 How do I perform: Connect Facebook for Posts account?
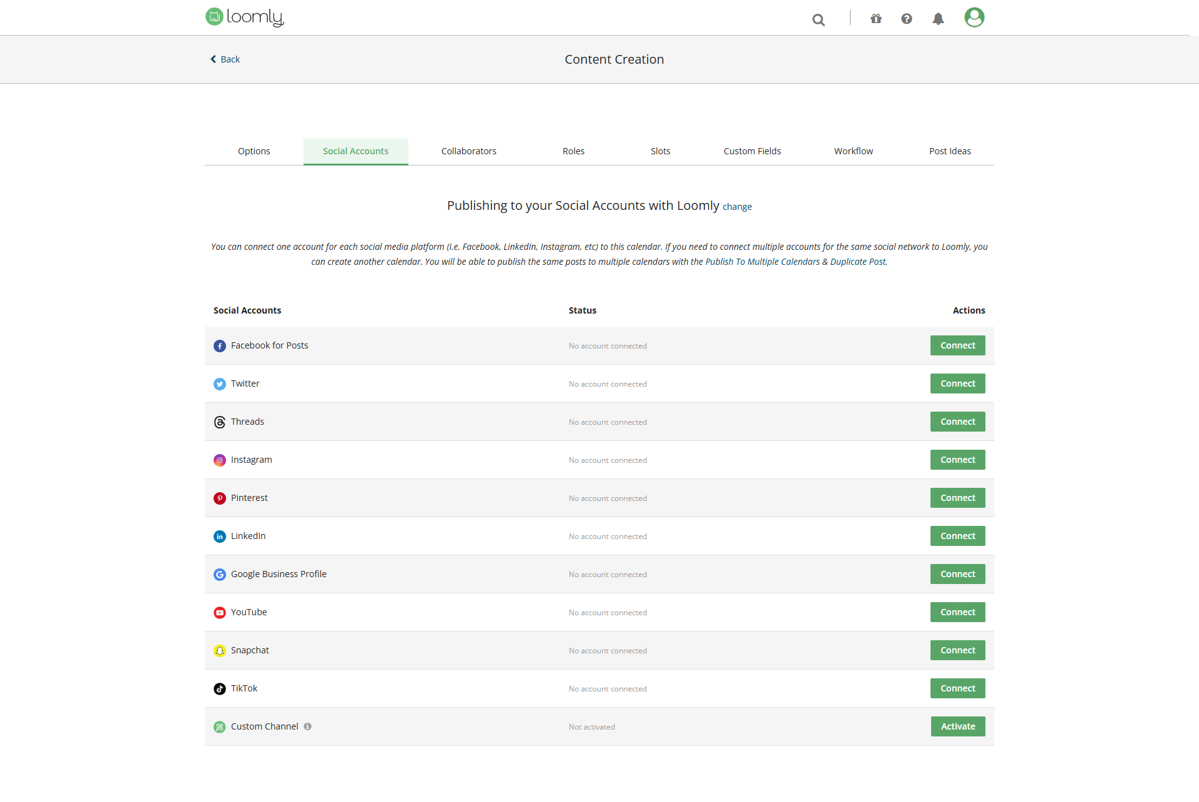pyautogui.click(x=958, y=345)
